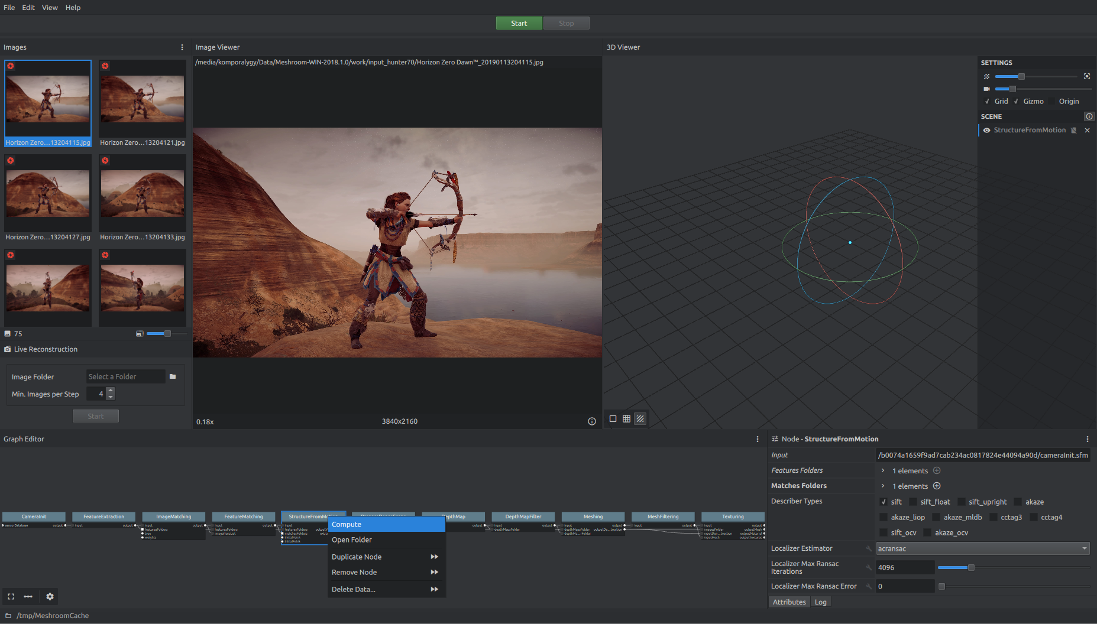This screenshot has width=1097, height=624.
Task: Open the Graph Editor settings gear
Action: [50, 597]
